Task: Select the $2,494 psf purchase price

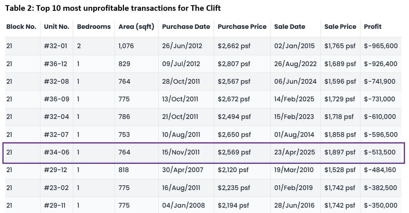Action: tap(234, 117)
